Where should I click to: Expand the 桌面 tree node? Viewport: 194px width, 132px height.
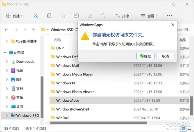[x=7, y=107]
